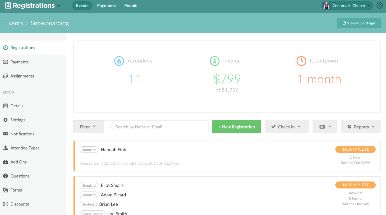386x215 pixels.
Task: Click the help question mark icon
Action: coord(379,5)
